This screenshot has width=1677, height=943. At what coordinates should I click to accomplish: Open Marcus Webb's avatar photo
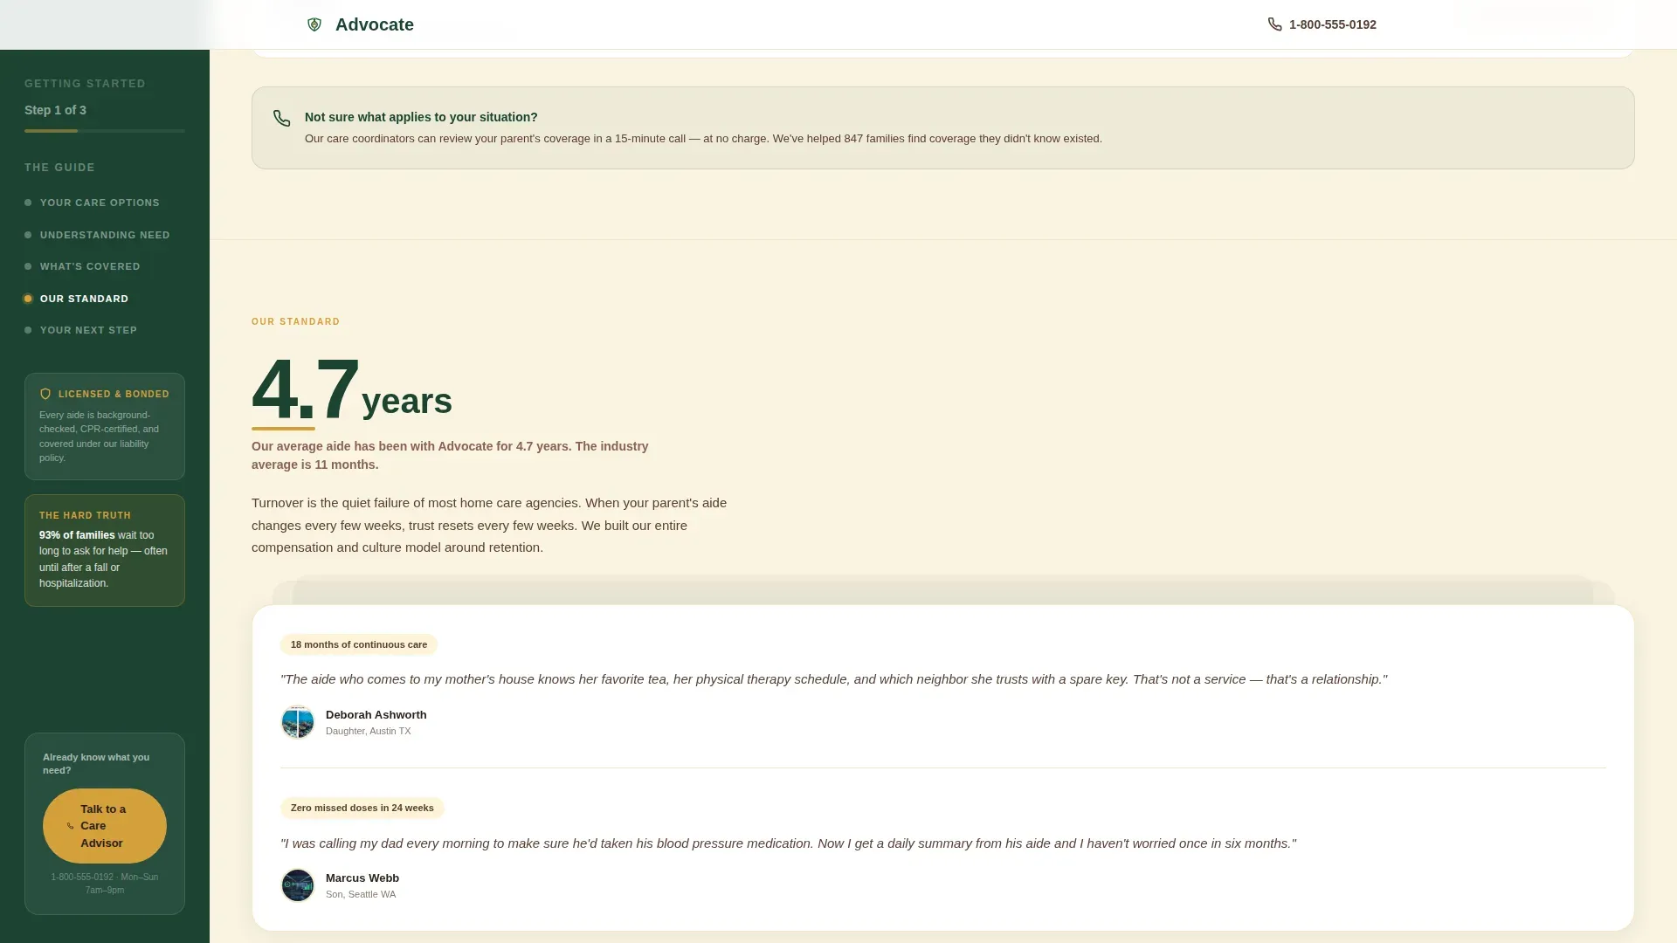[298, 885]
